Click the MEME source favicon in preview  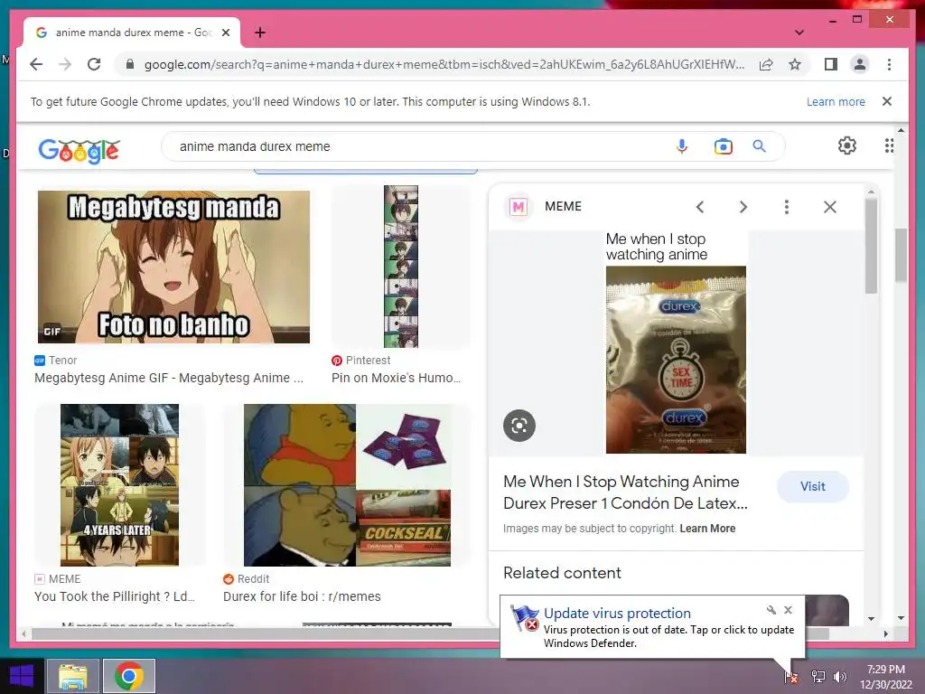coord(518,207)
